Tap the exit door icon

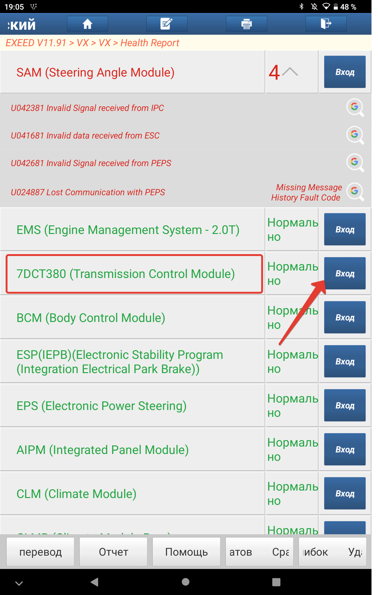pos(326,24)
